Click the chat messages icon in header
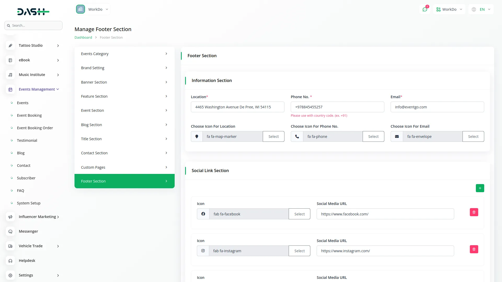 tap(425, 9)
